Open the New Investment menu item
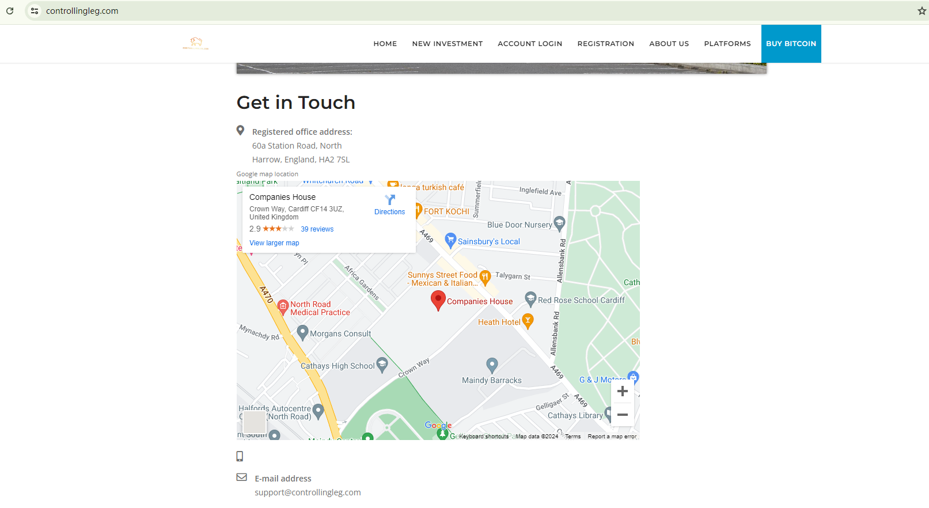Screen dimensions: 929x508 [x=447, y=44]
